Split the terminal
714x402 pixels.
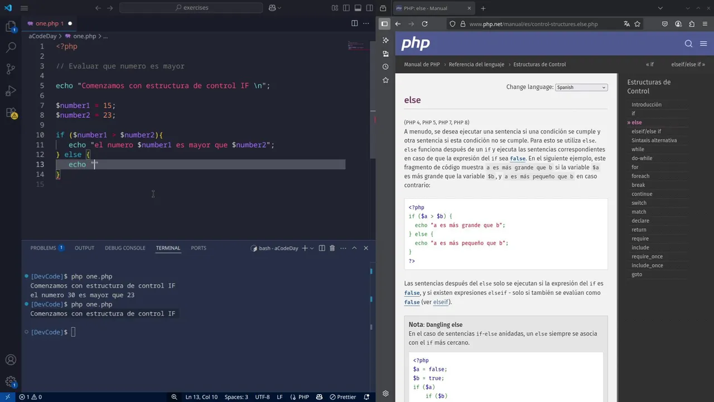click(x=322, y=248)
